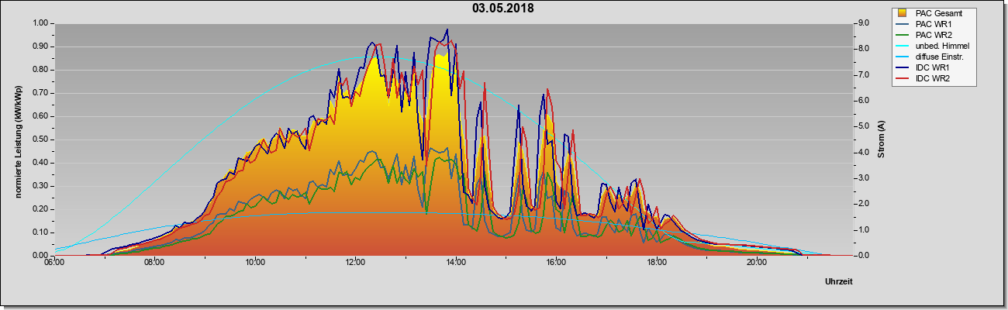The image size is (1008, 310).
Task: Click the 08:00 label on time axis
Action: click(x=154, y=263)
